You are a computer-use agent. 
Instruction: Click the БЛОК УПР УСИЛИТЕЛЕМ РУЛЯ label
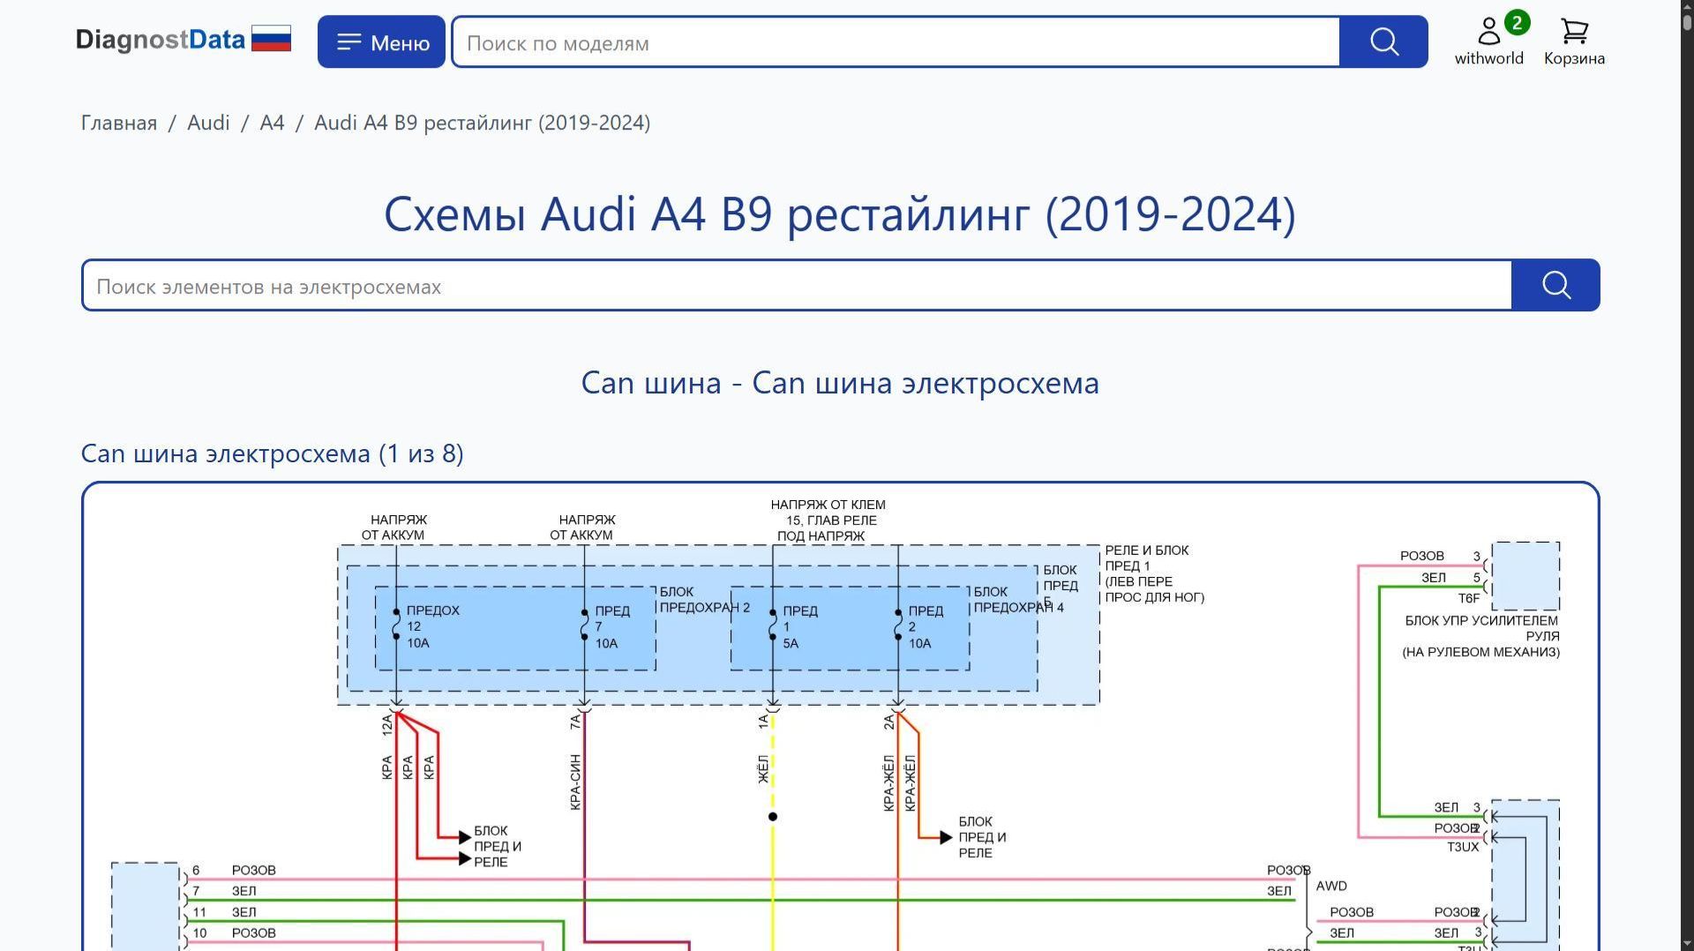click(x=1481, y=636)
